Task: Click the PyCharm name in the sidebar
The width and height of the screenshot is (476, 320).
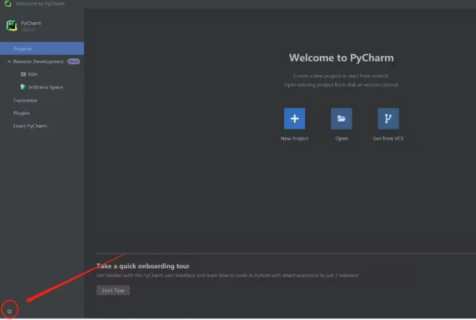Action: pyautogui.click(x=31, y=23)
